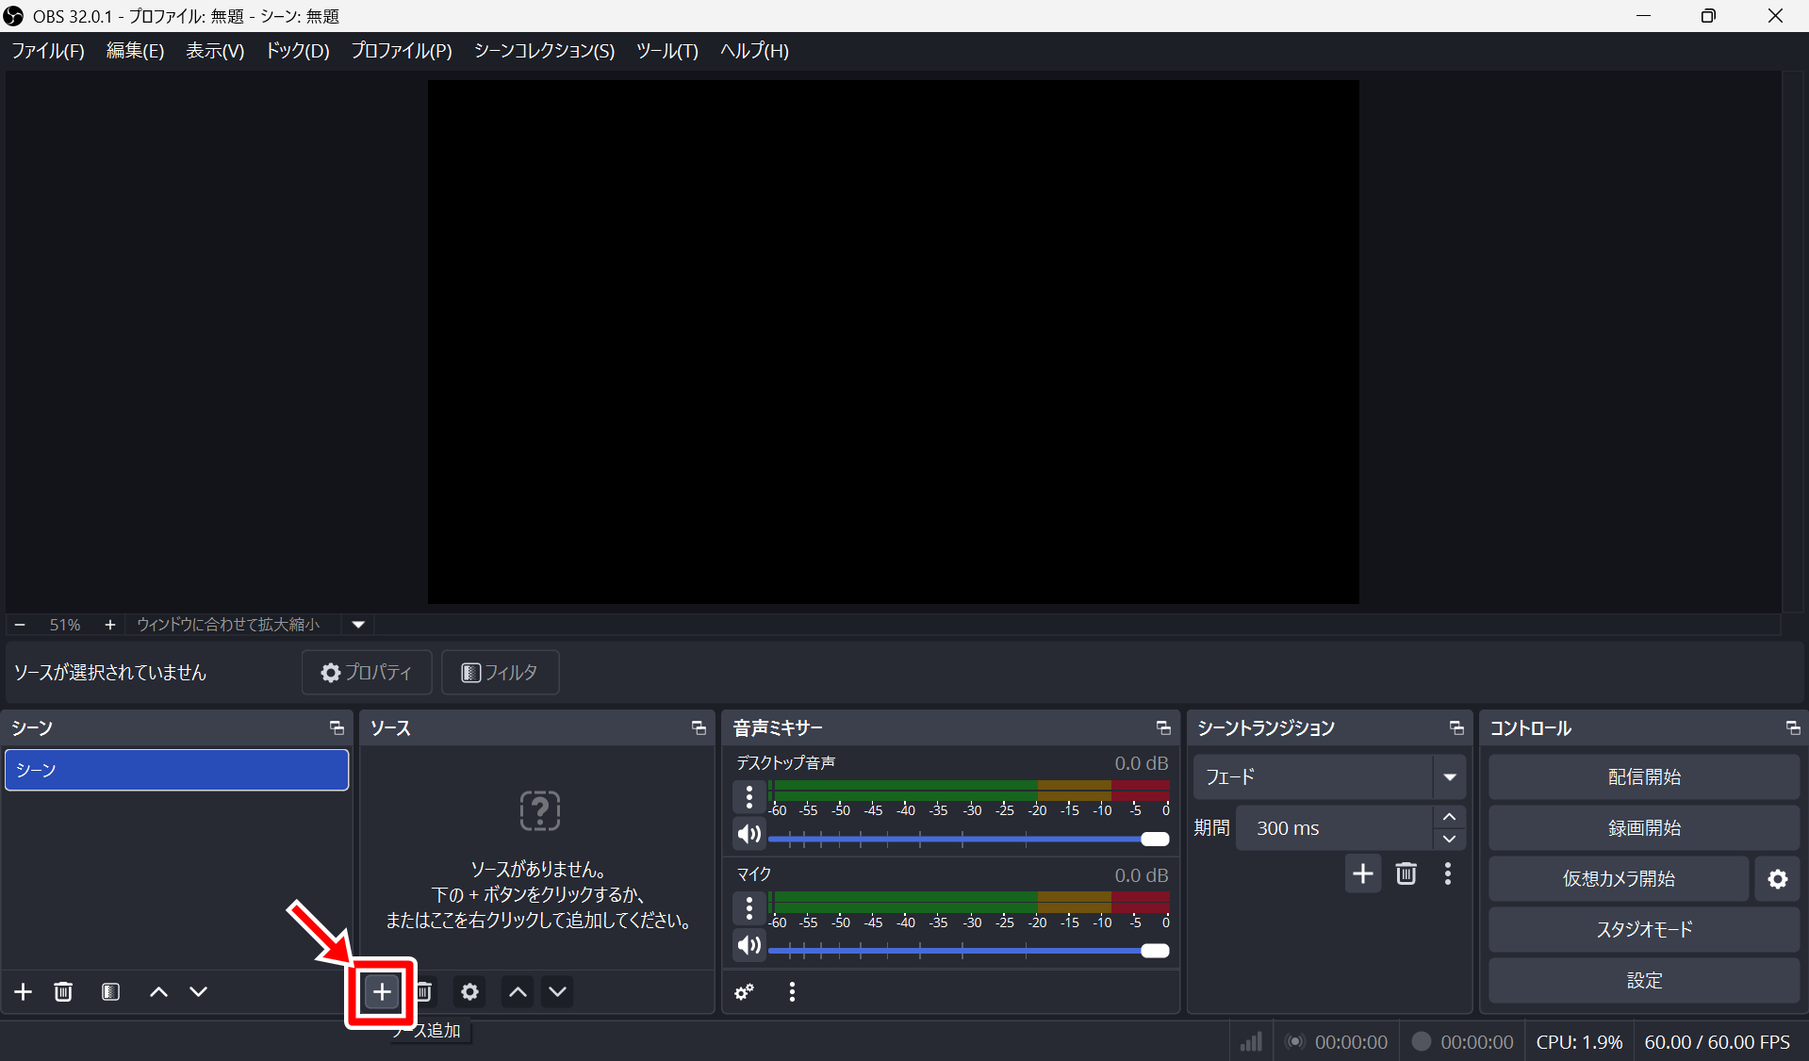
Task: Add a new scene with plus icon
Action: pos(24,991)
